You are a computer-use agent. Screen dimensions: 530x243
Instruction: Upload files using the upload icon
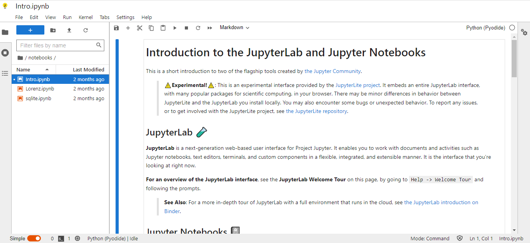(69, 30)
